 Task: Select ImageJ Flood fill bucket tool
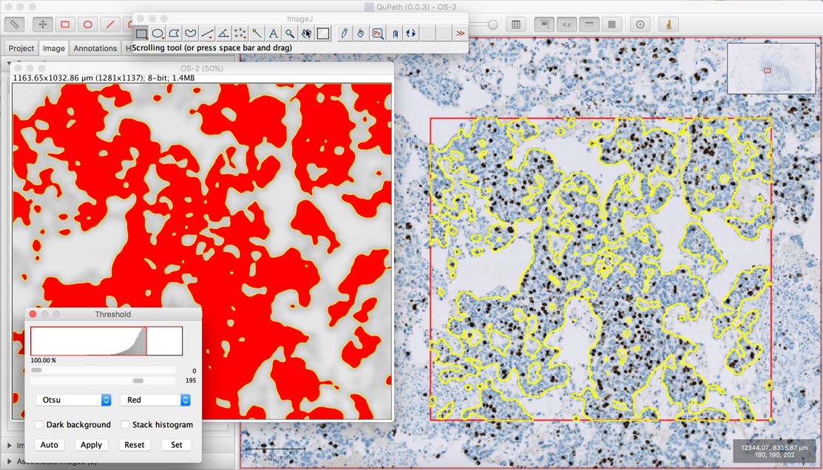coord(361,33)
